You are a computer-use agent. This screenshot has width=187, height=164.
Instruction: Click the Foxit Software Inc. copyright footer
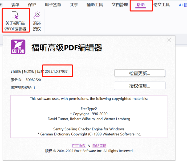pos(89,151)
